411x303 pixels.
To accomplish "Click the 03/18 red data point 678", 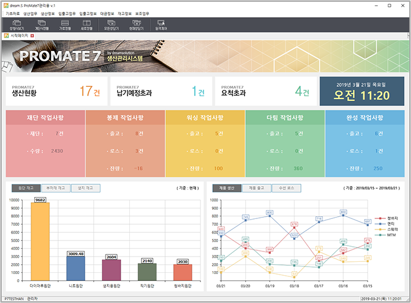I will (x=294, y=228).
